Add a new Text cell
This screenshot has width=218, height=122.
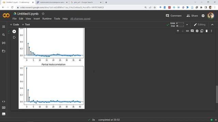(x=26, y=24)
